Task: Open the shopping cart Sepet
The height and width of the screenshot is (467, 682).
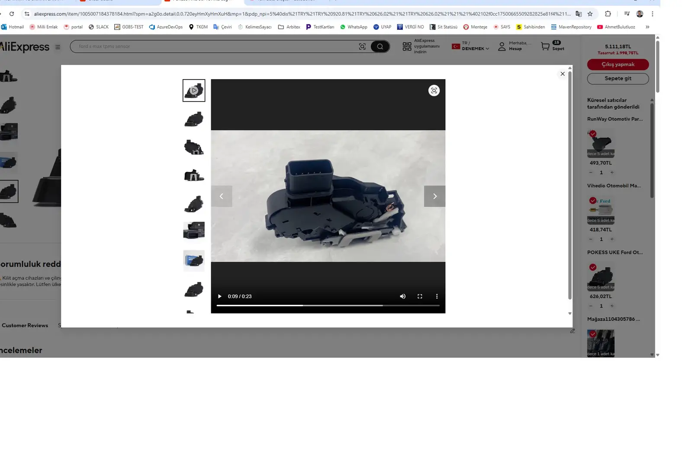Action: [x=552, y=46]
